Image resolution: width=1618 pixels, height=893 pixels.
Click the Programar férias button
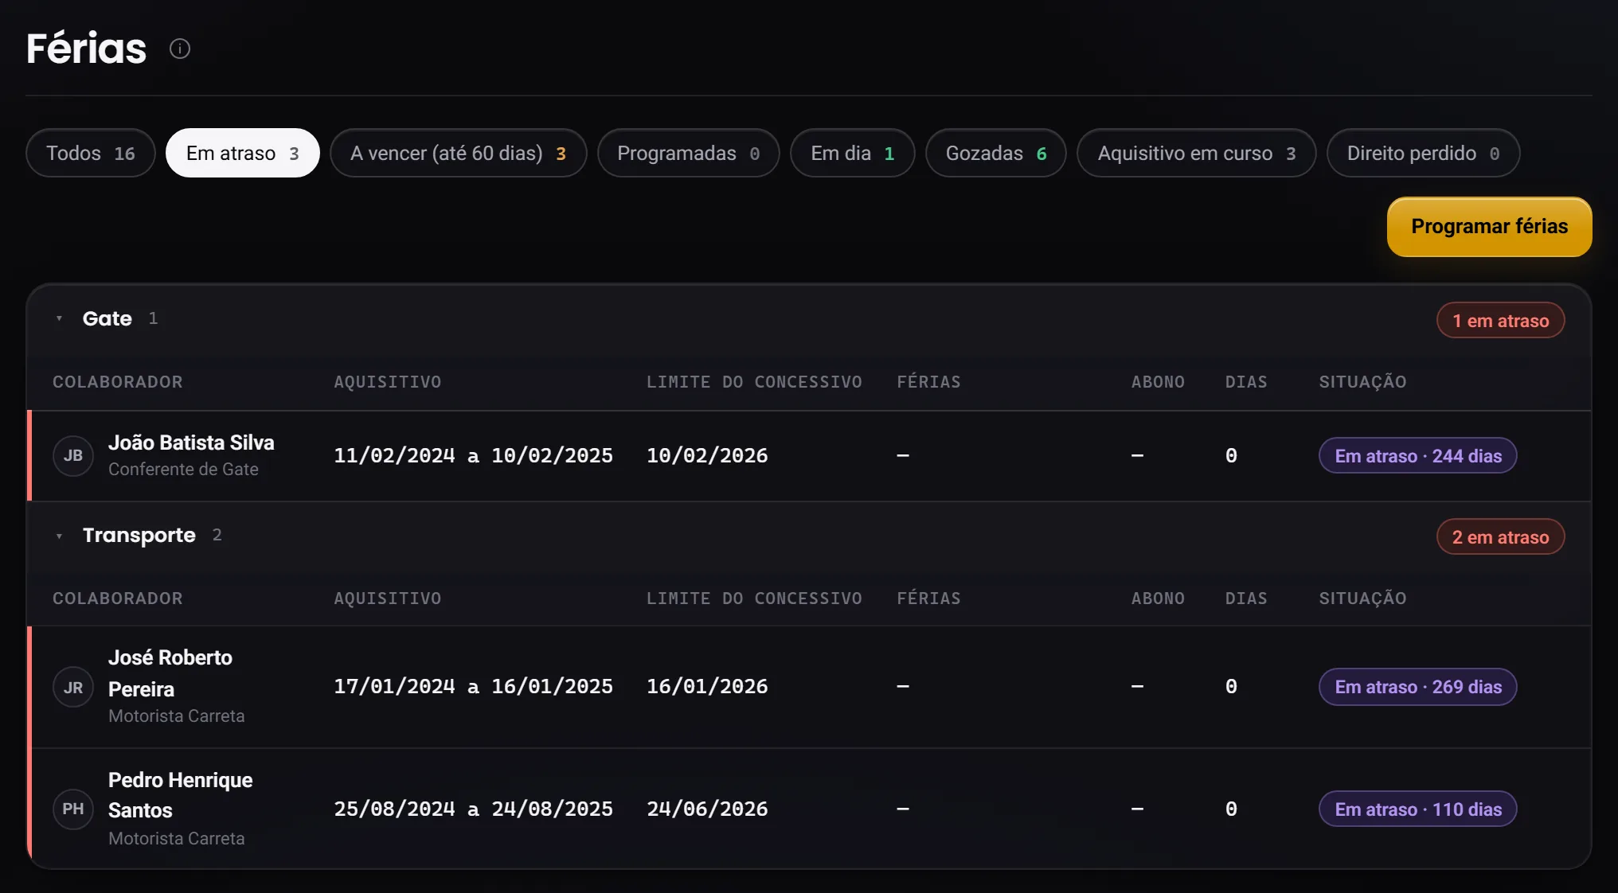1490,227
